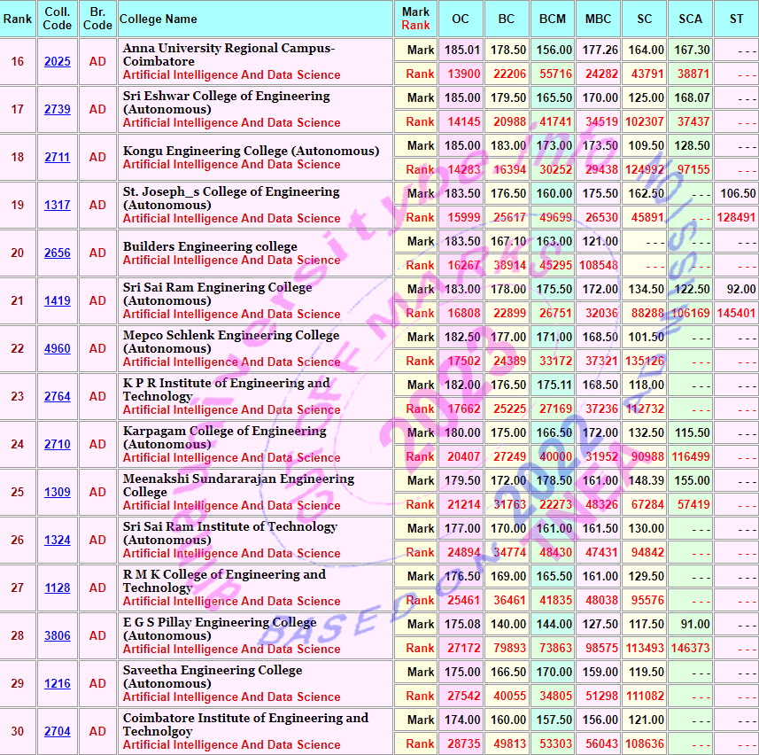The image size is (759, 755).
Task: Click the ST column header
Action: (736, 19)
